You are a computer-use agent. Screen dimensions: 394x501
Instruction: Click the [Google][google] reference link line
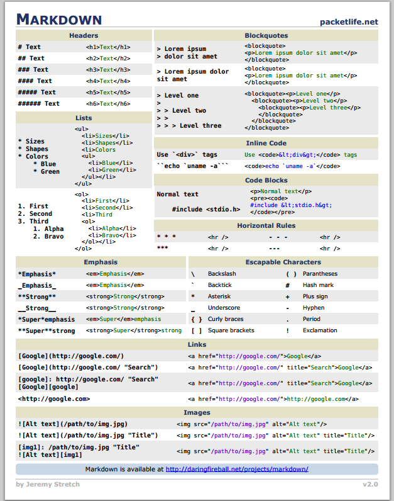[48, 386]
